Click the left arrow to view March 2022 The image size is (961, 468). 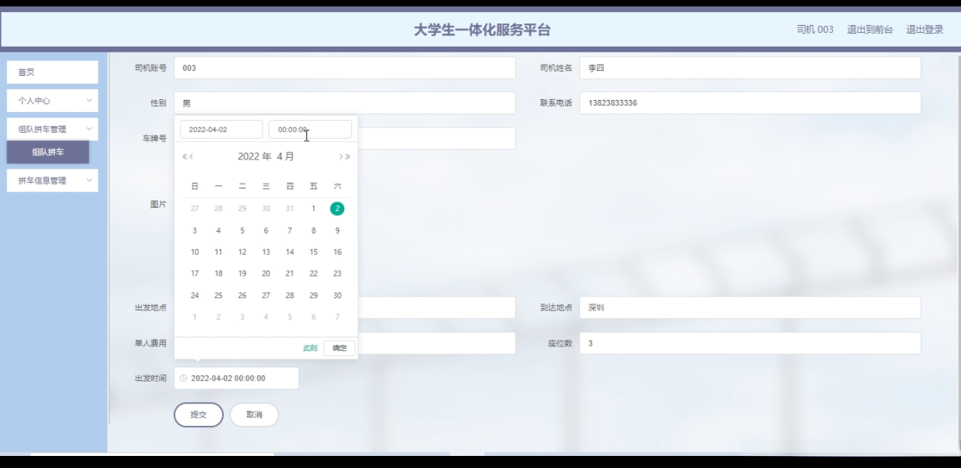coord(192,156)
